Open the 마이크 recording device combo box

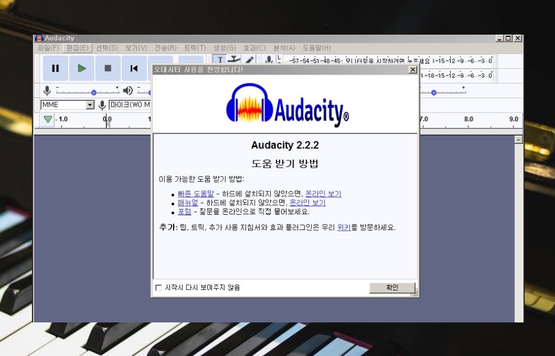pos(130,105)
